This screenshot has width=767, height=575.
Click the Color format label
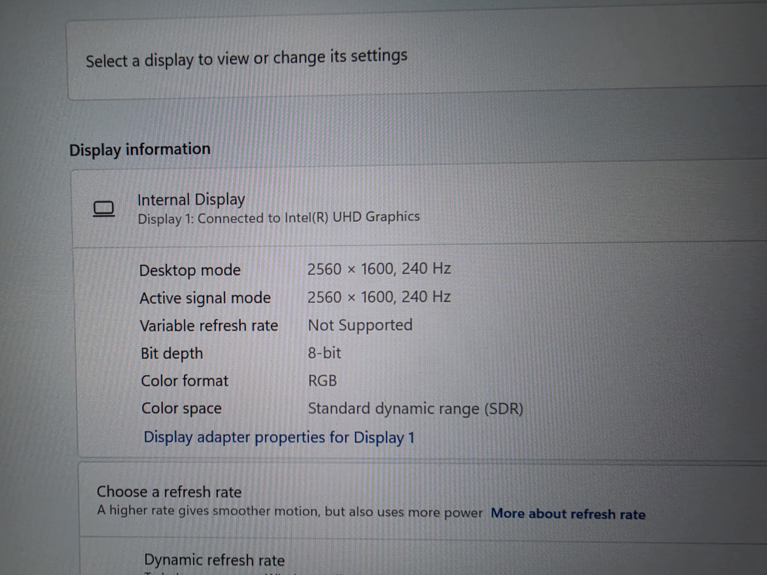185,381
